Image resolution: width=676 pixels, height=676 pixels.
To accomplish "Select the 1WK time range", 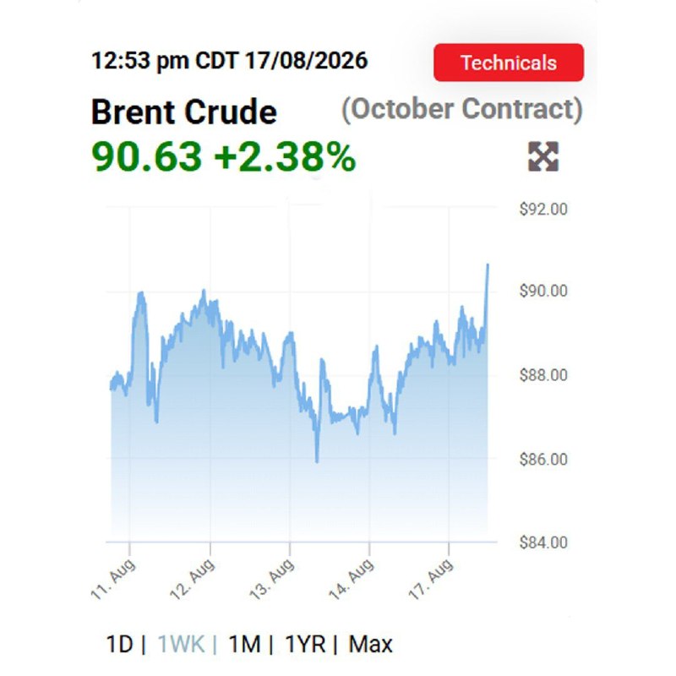I will pos(181,645).
